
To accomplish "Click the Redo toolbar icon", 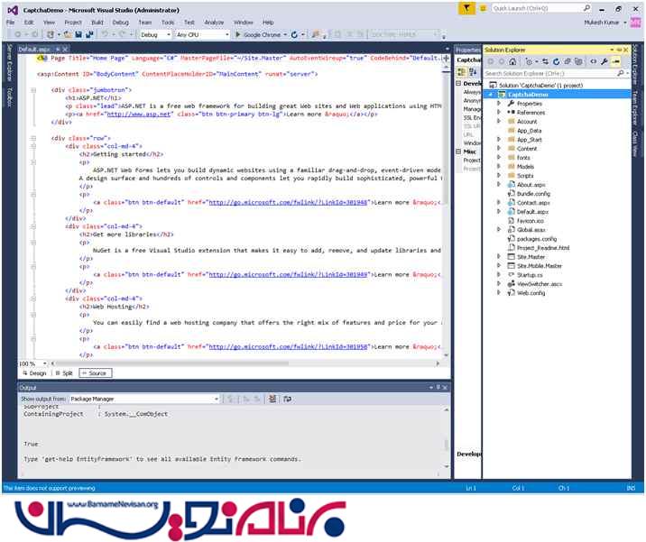I will pos(123,34).
